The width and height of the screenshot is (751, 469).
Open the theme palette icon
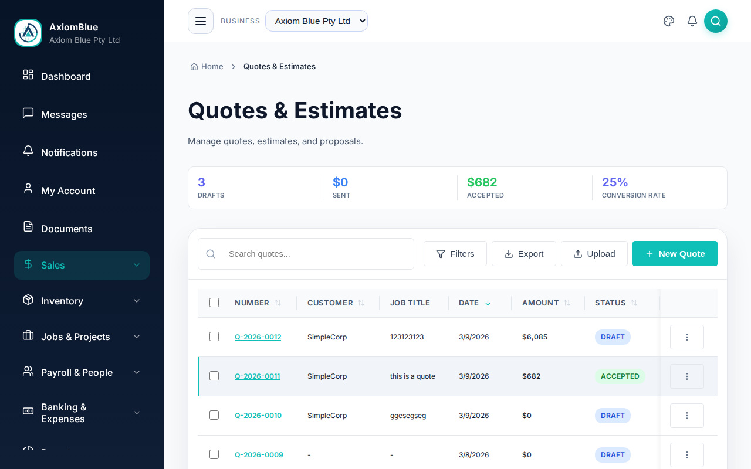pos(669,21)
